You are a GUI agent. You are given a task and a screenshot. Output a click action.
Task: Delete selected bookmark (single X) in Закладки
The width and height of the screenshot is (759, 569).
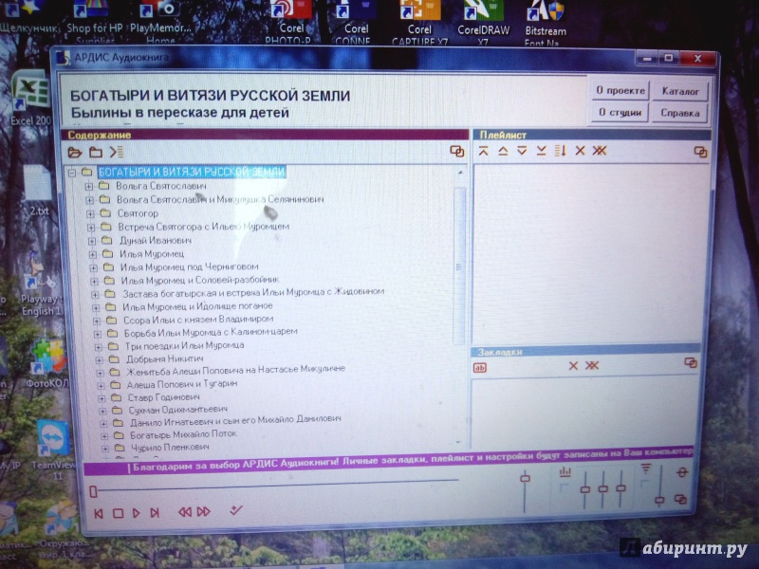pos(573,365)
